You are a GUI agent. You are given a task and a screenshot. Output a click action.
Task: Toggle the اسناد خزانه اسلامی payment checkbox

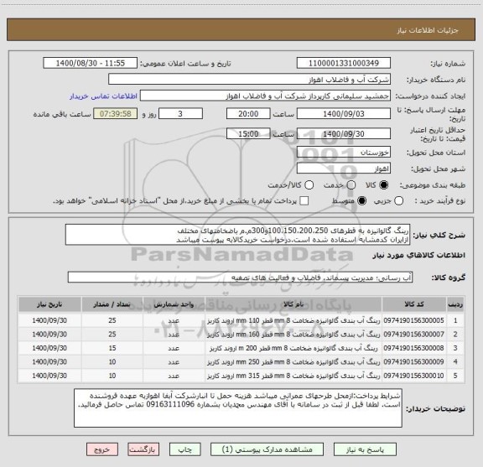304,201
